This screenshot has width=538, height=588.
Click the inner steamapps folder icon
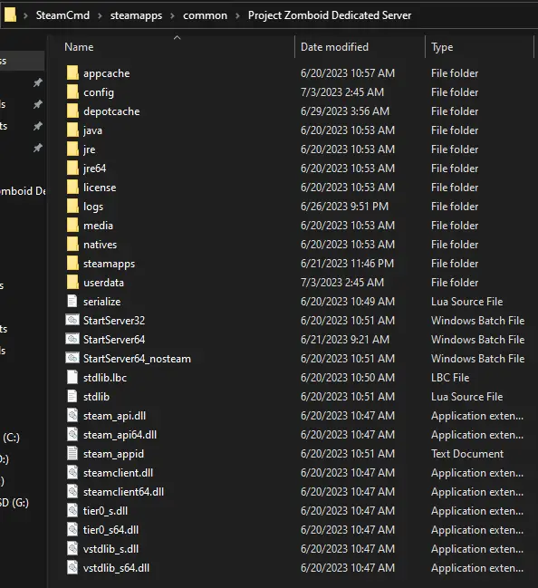pos(72,264)
